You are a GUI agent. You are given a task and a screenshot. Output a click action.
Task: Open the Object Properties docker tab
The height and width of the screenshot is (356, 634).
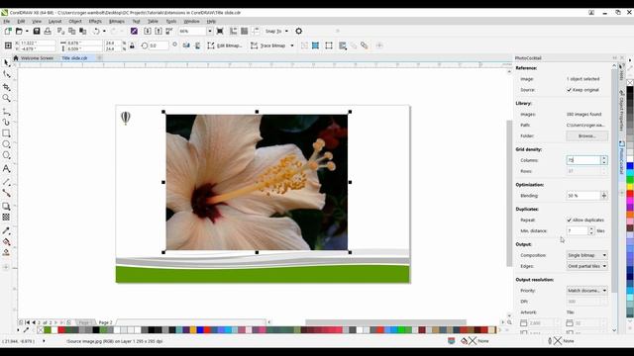621,110
